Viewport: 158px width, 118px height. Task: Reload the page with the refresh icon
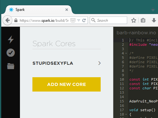[84, 20]
